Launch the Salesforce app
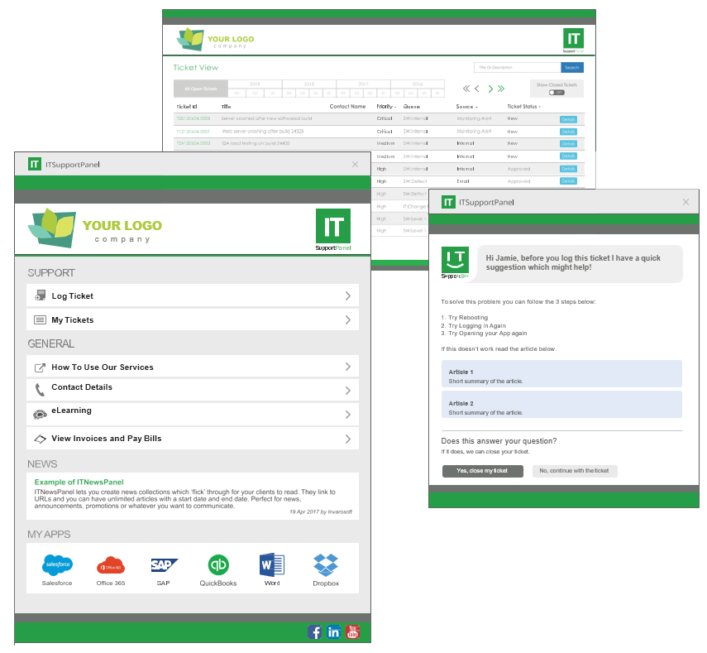Viewport: 707px width, 653px height. click(x=57, y=565)
